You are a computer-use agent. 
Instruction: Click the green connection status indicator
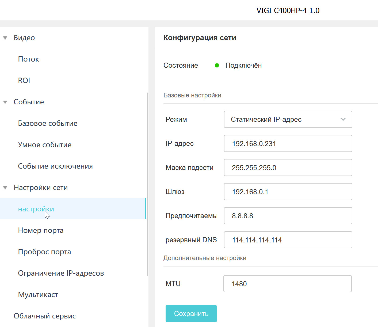tap(217, 65)
